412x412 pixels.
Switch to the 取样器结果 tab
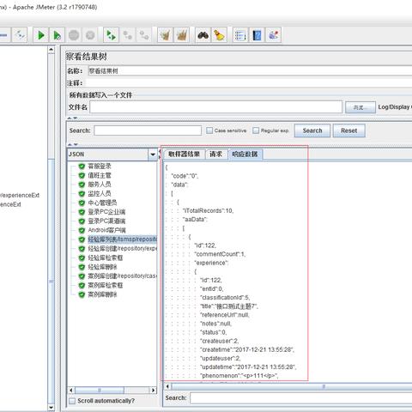pyautogui.click(x=184, y=154)
